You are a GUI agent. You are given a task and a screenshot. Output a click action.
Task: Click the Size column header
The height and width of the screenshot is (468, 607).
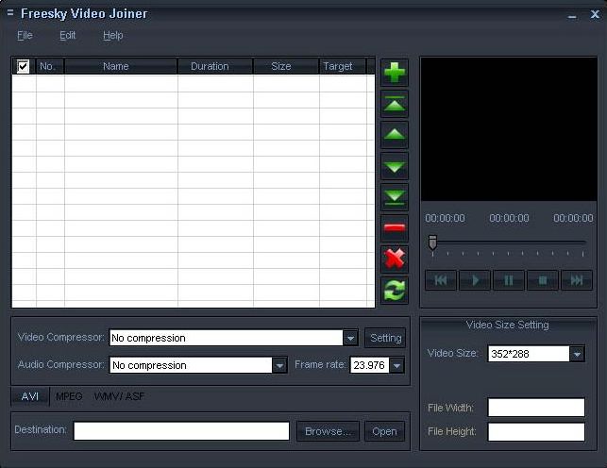pyautogui.click(x=286, y=66)
